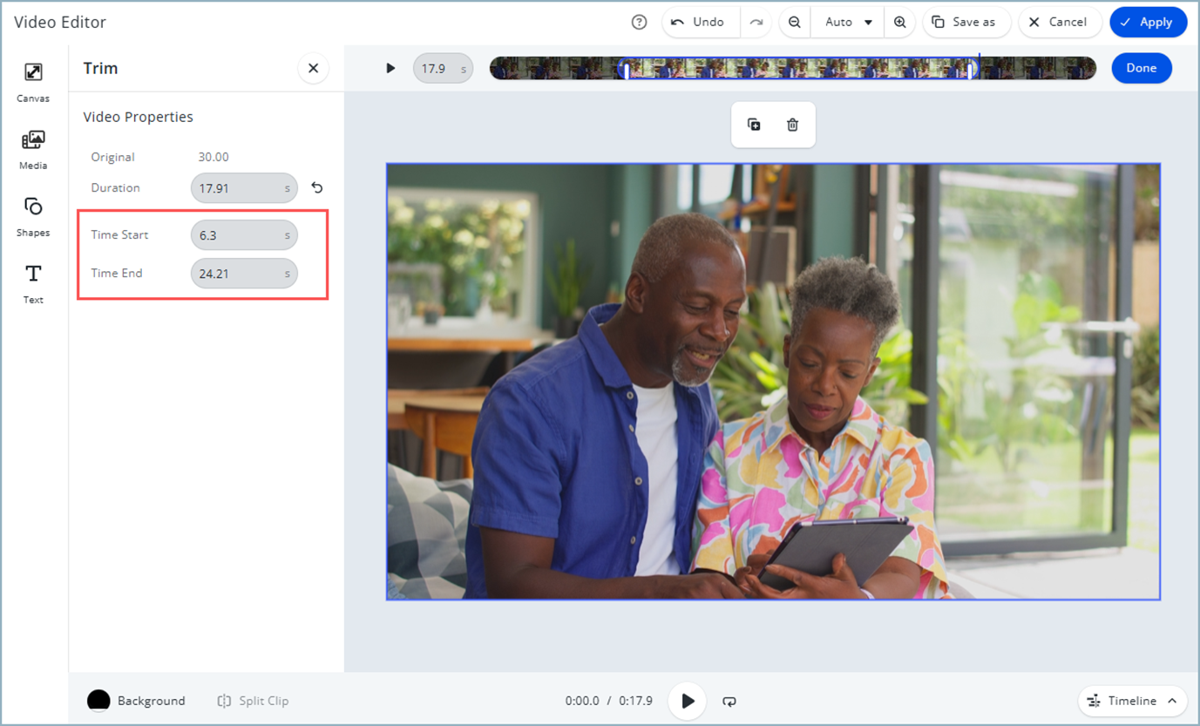Click the Time Start input field

coord(237,235)
